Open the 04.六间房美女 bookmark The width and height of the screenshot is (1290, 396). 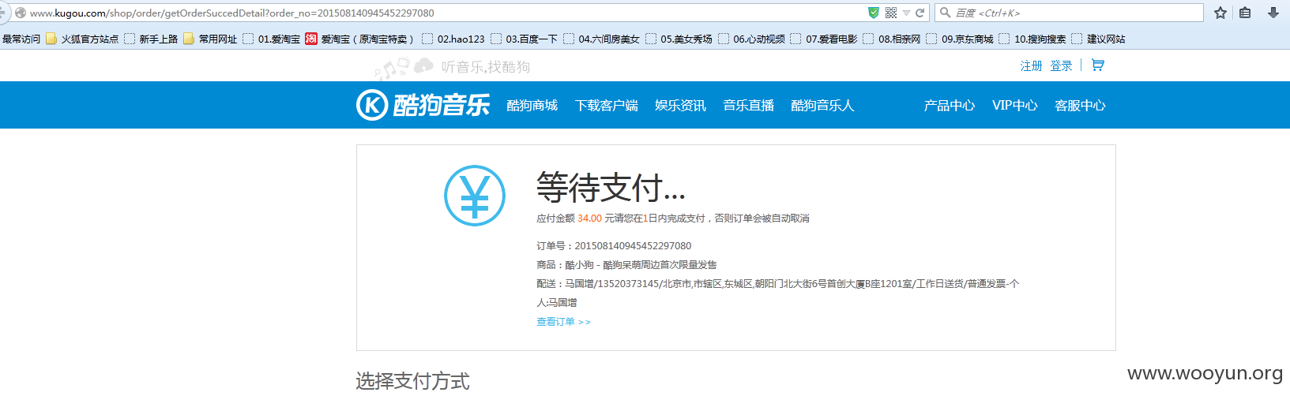[x=601, y=39]
